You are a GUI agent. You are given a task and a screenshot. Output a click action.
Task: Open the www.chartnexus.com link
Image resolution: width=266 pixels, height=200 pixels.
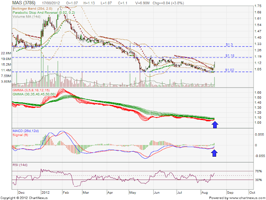point(246,198)
